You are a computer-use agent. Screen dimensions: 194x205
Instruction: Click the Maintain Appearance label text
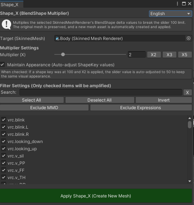coord(61,65)
